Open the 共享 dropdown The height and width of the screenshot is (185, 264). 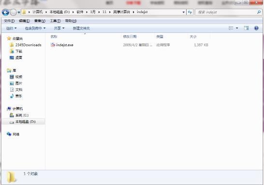[x=59, y=28]
